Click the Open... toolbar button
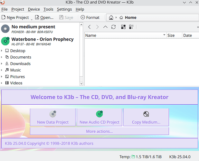This screenshot has height=161, width=199. (44, 17)
